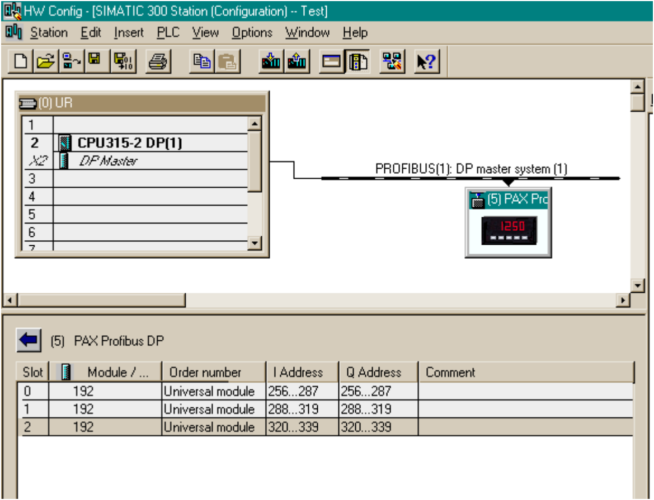Select empty rack slot 1
Viewport: 654px width, 500px height.
pos(135,125)
